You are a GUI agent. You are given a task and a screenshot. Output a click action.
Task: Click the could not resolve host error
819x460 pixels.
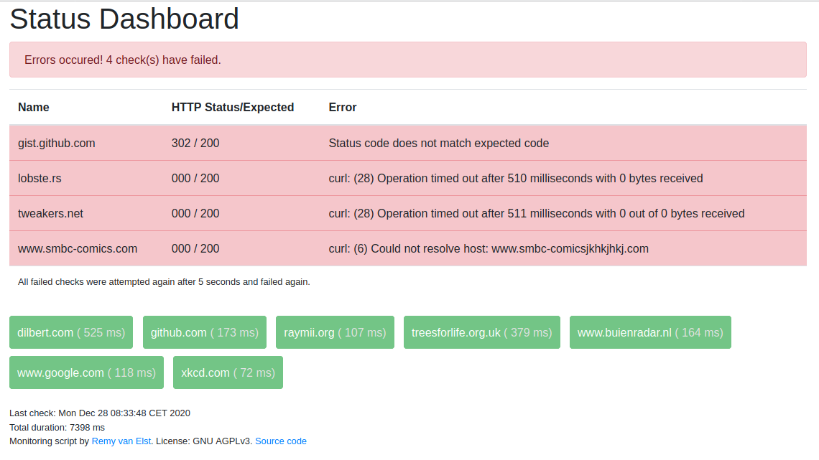(489, 249)
